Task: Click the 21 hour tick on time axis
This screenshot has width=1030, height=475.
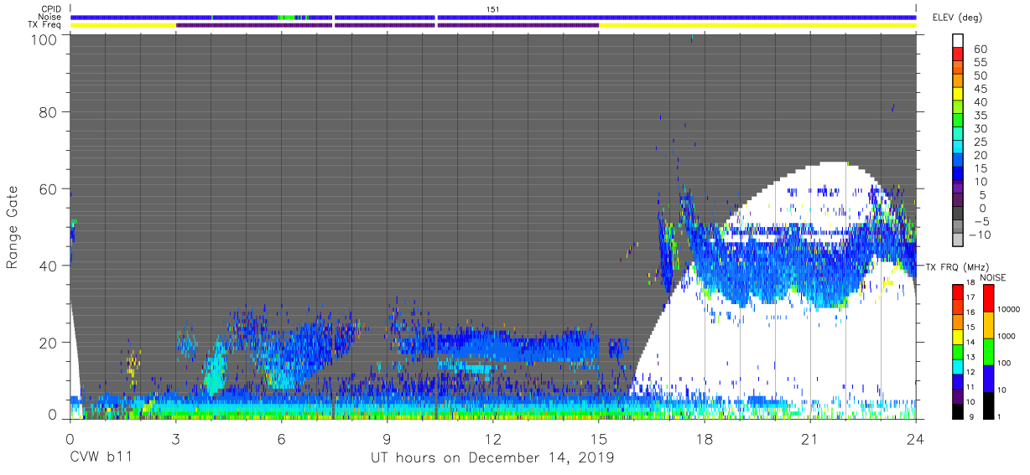Action: tap(810, 440)
